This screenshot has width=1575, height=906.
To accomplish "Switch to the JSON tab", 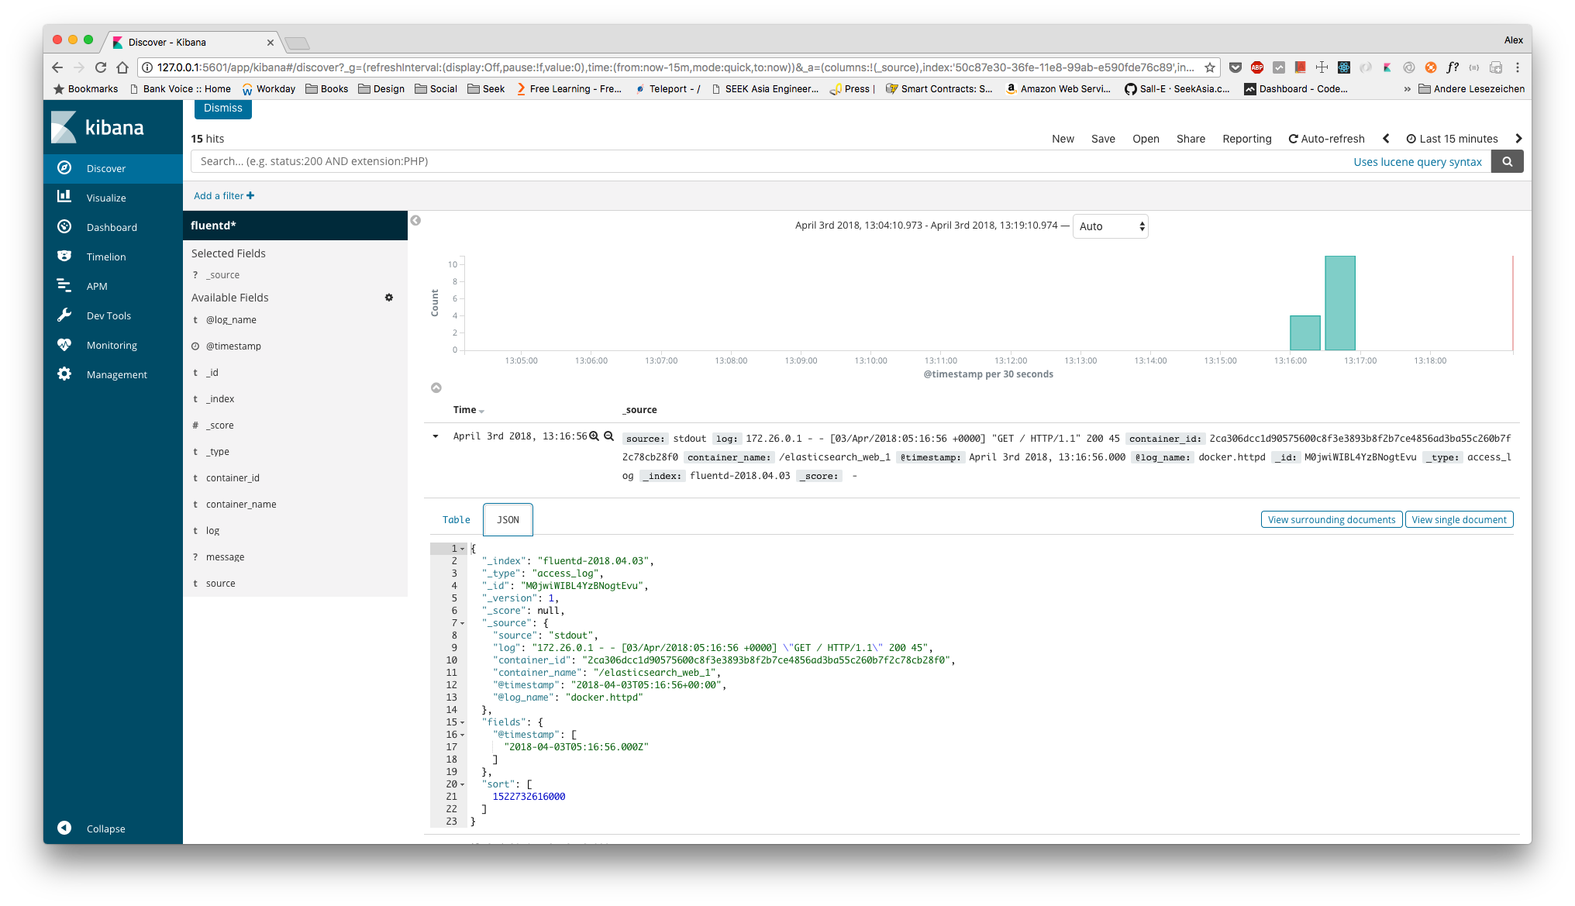I will coord(508,519).
